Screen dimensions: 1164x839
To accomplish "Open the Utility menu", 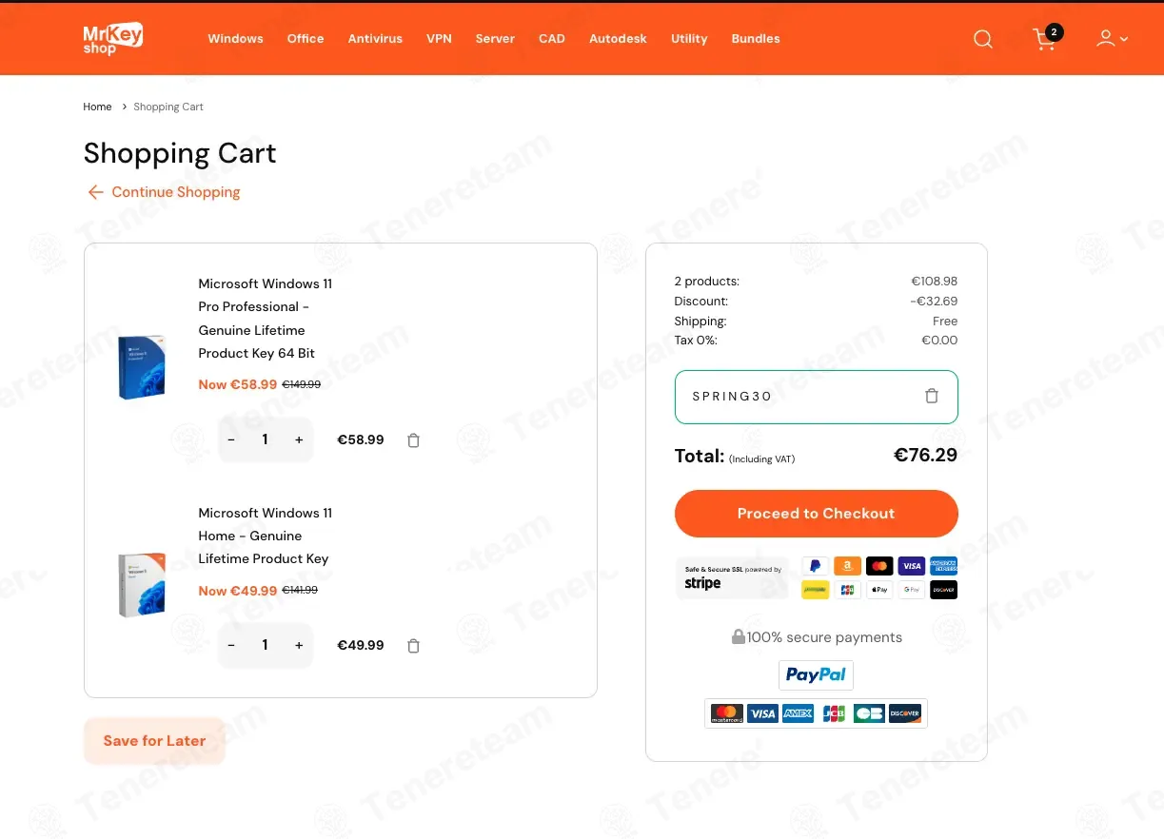I will [689, 39].
